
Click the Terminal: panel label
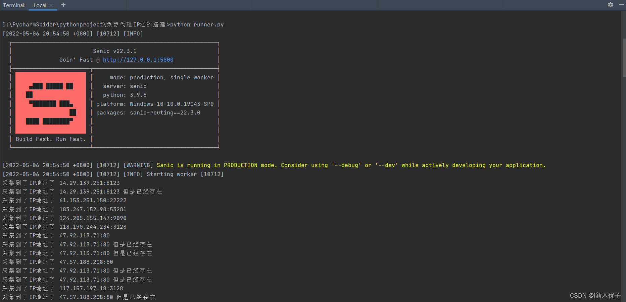tap(14, 5)
